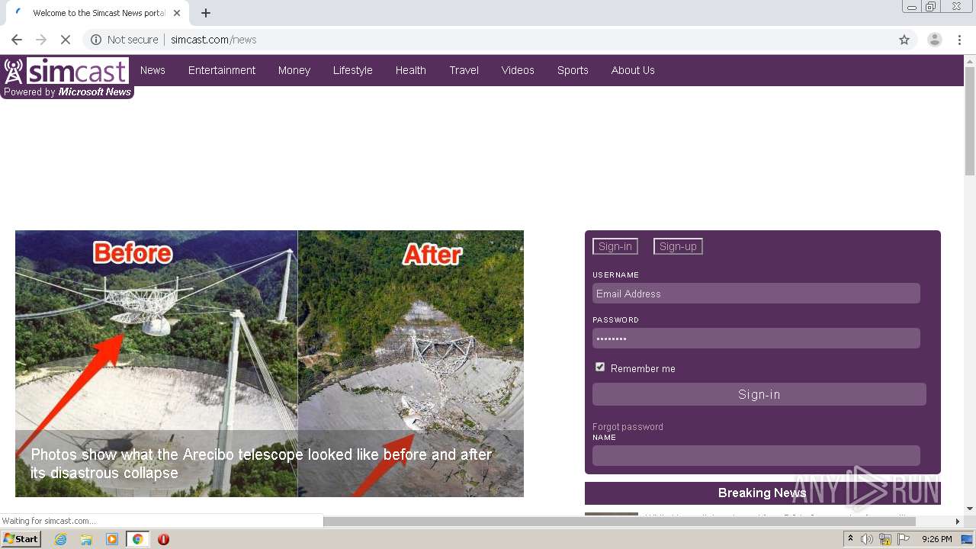
Task: Open the Health section
Action: point(411,70)
